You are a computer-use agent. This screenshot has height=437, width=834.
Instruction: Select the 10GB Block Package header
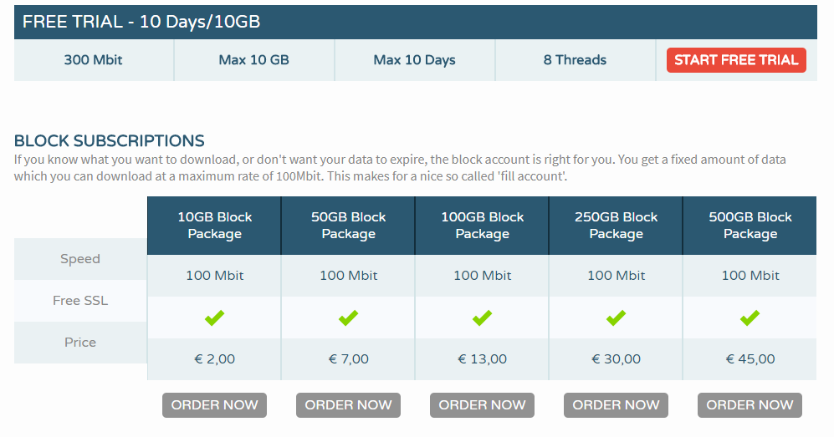click(214, 226)
